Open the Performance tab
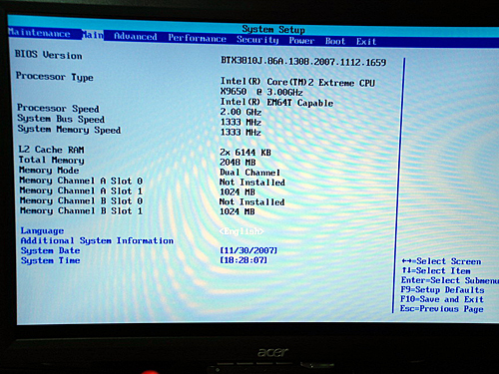The height and width of the screenshot is (374, 499). pos(197,38)
